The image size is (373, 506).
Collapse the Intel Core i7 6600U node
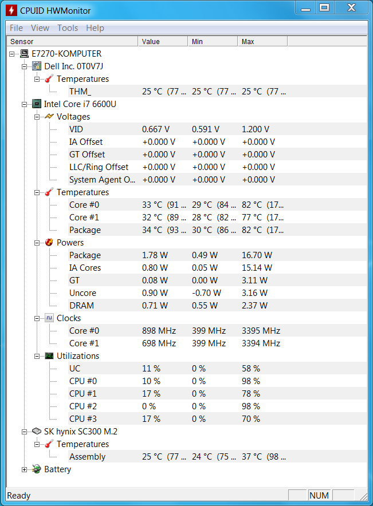(x=24, y=104)
